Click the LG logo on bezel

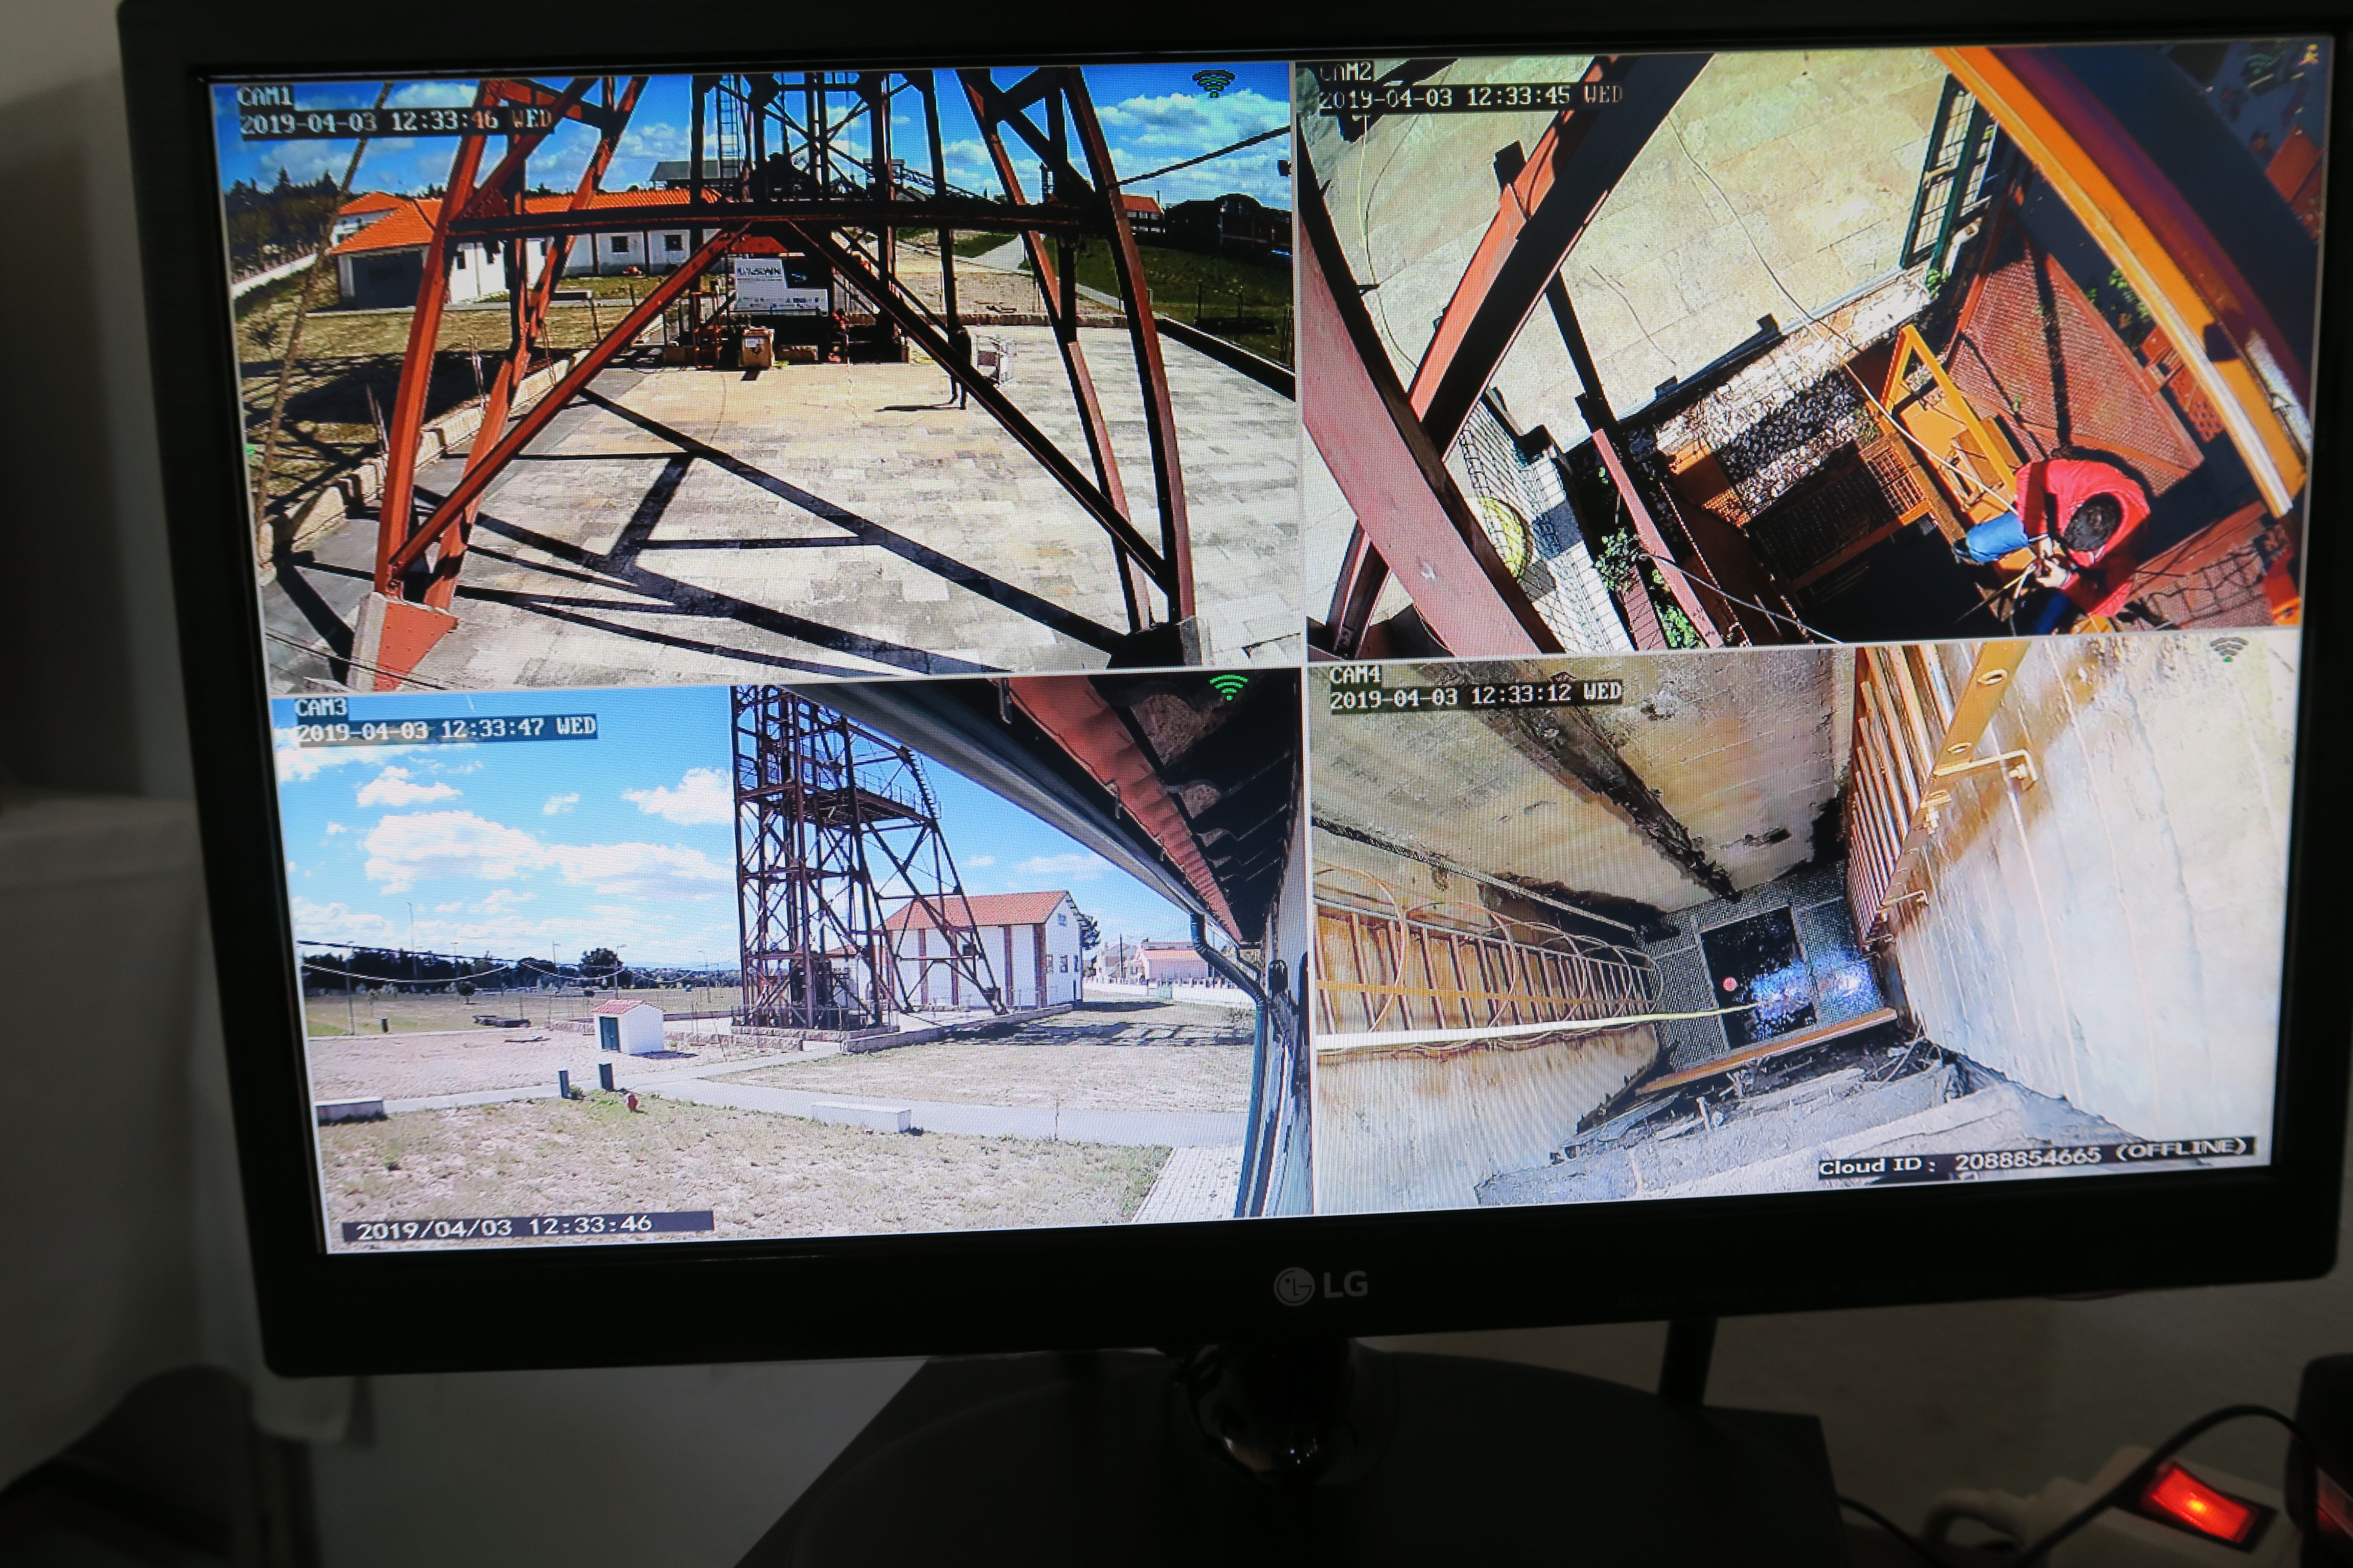(1321, 1286)
